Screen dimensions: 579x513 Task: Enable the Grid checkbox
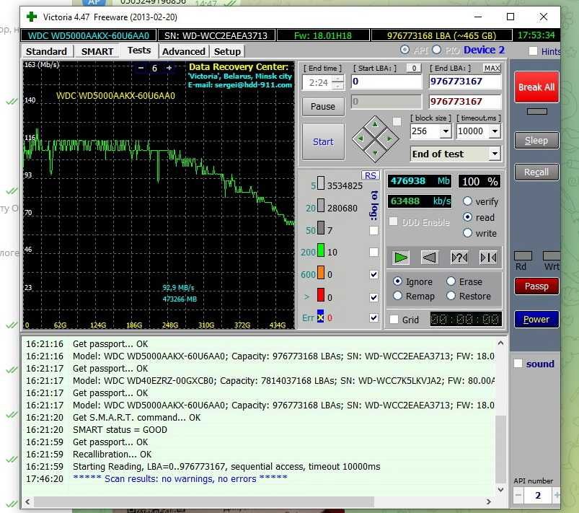[x=394, y=320]
